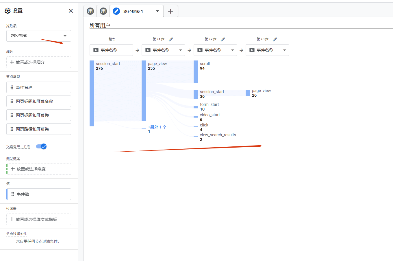Click 所有用户 segment heading
Screen dimensions: 393x261
tap(100, 25)
